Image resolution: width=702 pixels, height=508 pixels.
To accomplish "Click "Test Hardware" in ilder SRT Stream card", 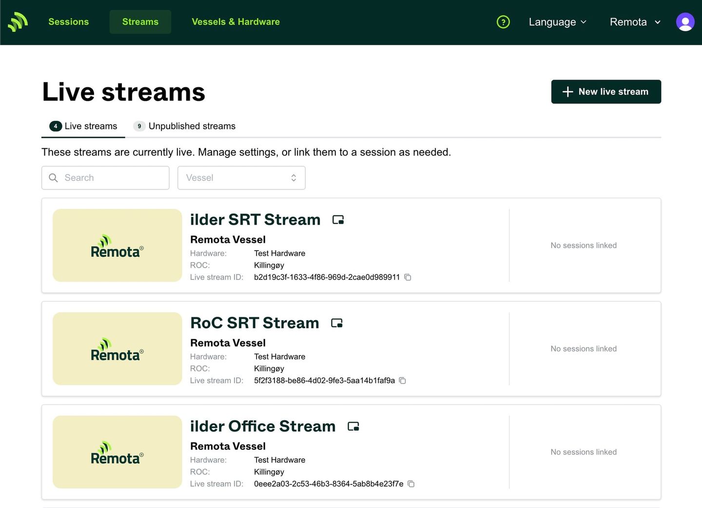I will (279, 254).
